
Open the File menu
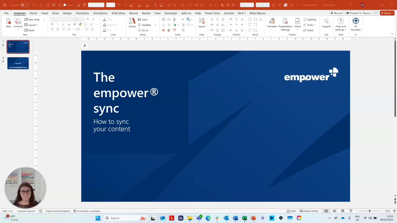coord(6,13)
